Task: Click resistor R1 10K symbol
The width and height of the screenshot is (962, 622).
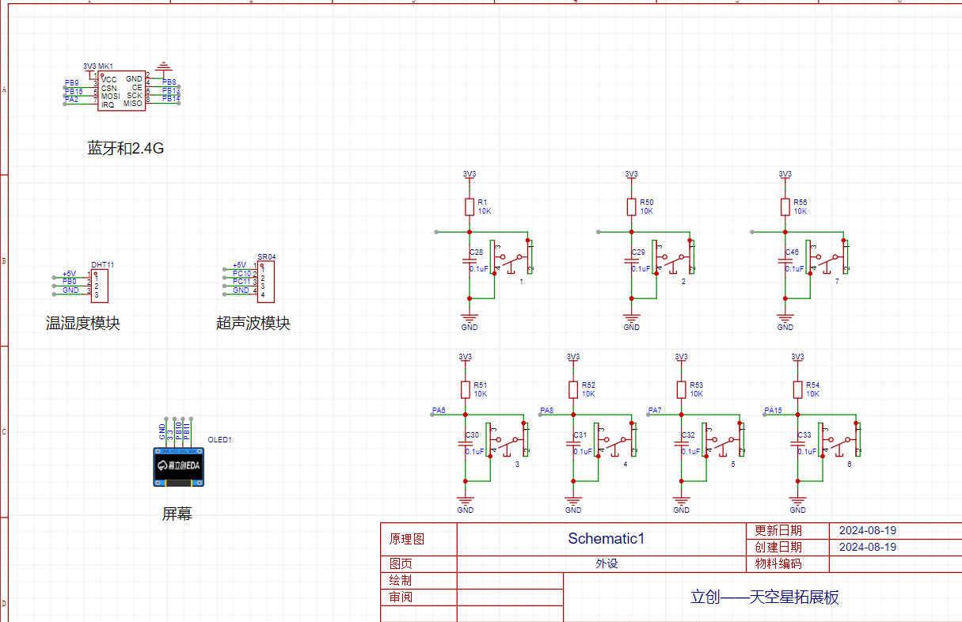Action: (470, 207)
